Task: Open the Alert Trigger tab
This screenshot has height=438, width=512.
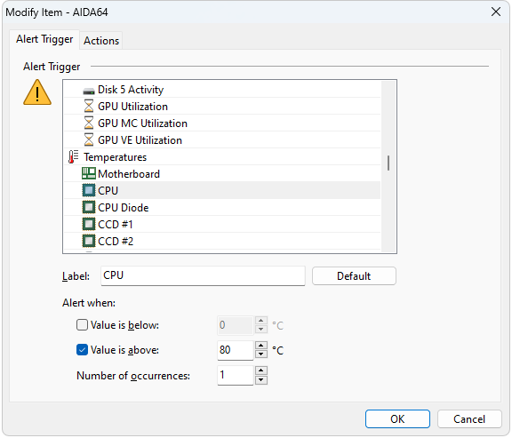Action: (44, 39)
